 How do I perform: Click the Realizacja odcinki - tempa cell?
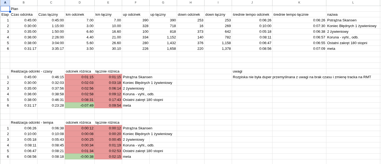37,122
